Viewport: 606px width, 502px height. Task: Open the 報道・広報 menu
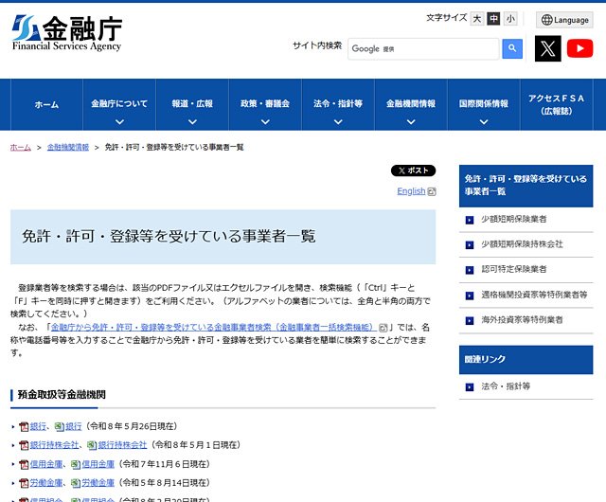click(192, 103)
